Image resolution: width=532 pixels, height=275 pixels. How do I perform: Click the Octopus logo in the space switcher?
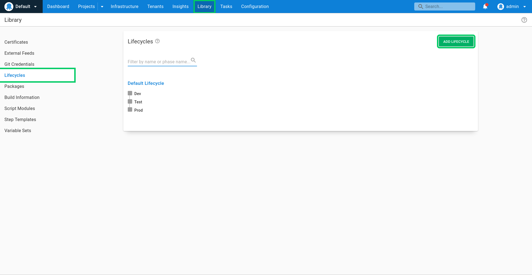pos(9,7)
